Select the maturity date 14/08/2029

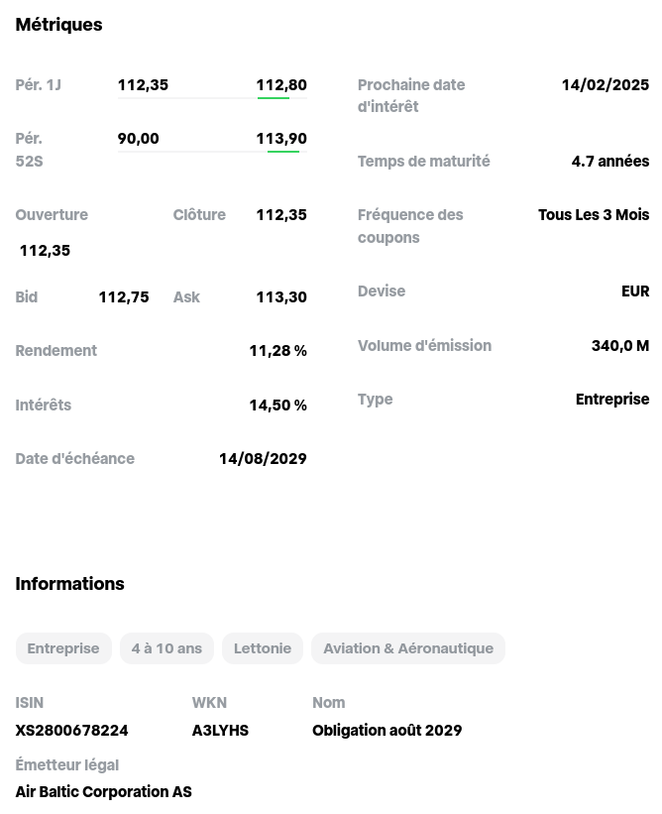[x=263, y=458]
